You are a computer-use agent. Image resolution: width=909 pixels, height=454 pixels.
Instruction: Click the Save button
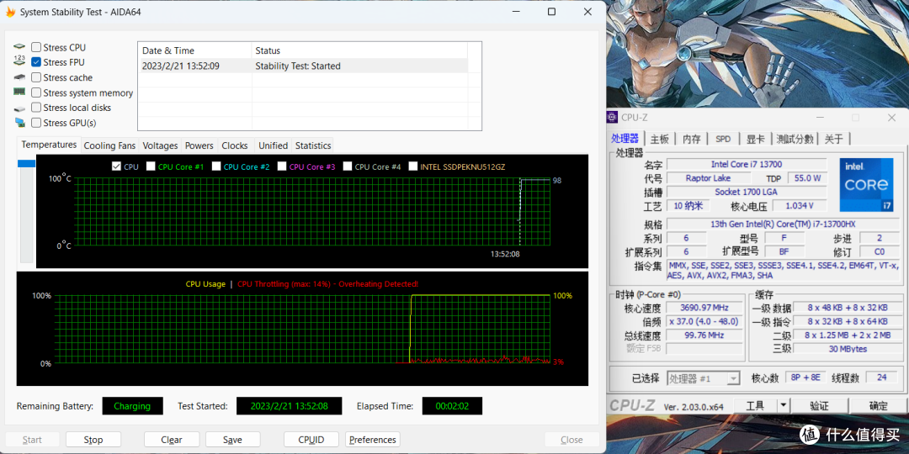click(232, 440)
